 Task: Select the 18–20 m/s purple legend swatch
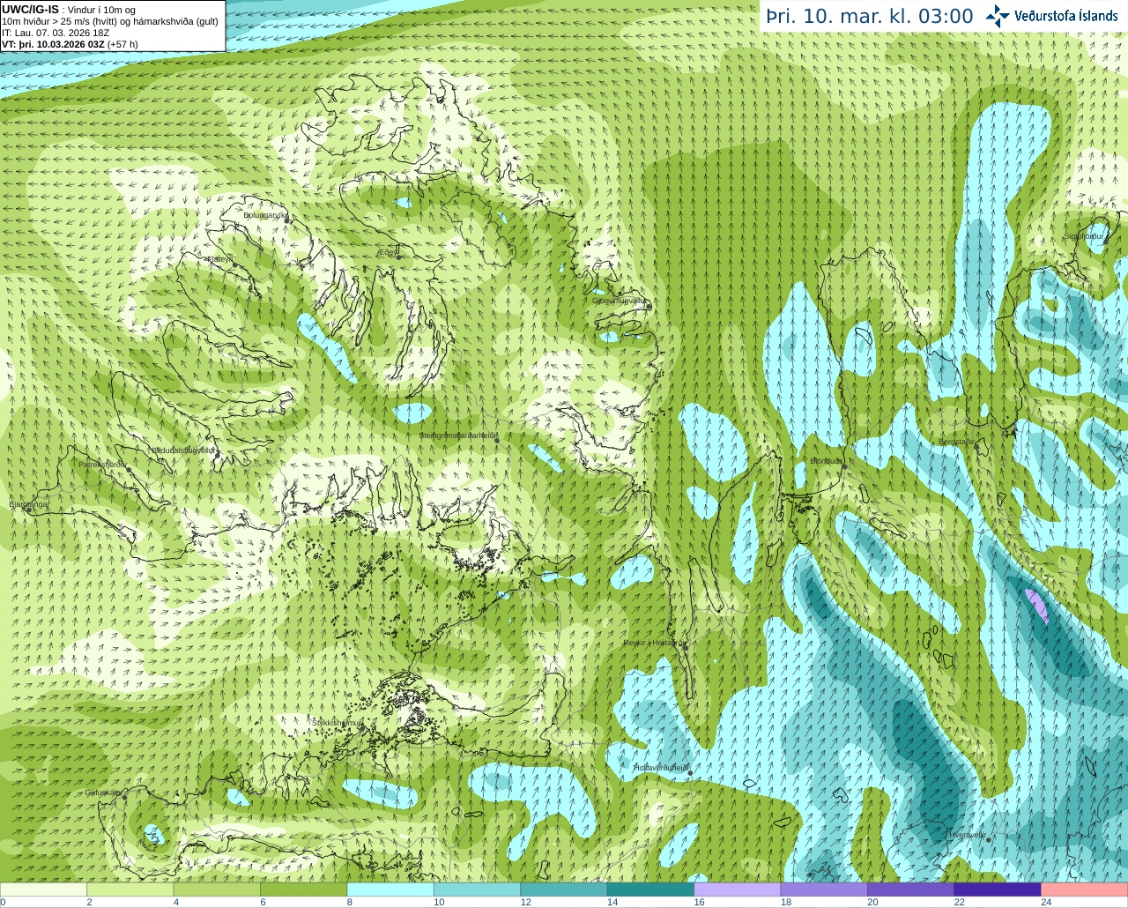(x=824, y=889)
